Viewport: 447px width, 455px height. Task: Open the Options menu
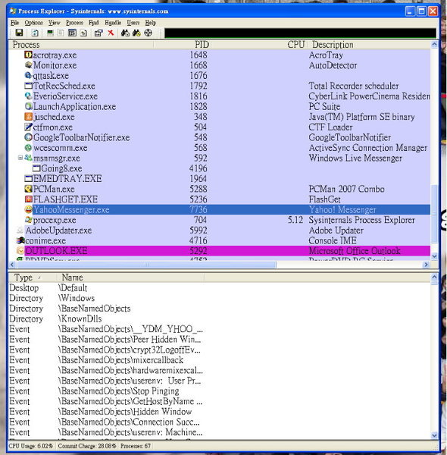point(33,23)
